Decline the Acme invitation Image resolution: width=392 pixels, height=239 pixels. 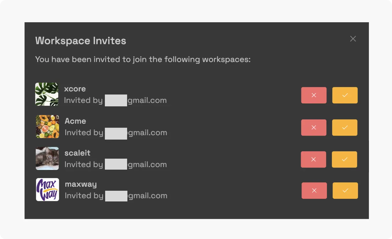314,127
